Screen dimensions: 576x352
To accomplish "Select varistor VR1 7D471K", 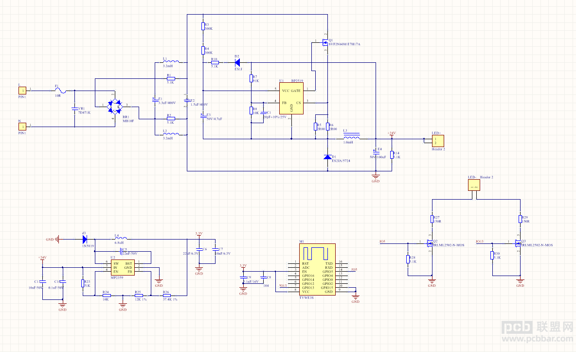I will 74,109.
